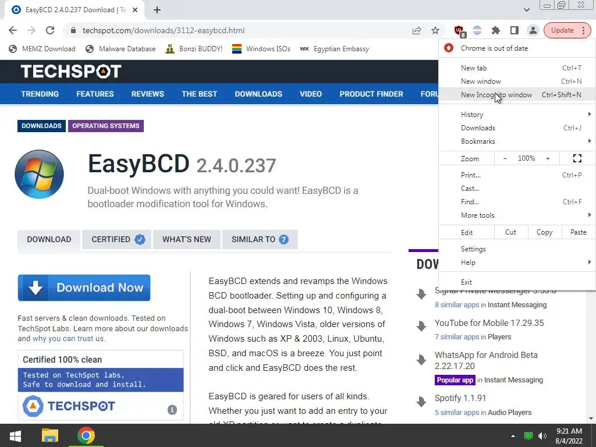Click the share page icon in address bar
The width and height of the screenshot is (596, 447).
coord(417,30)
